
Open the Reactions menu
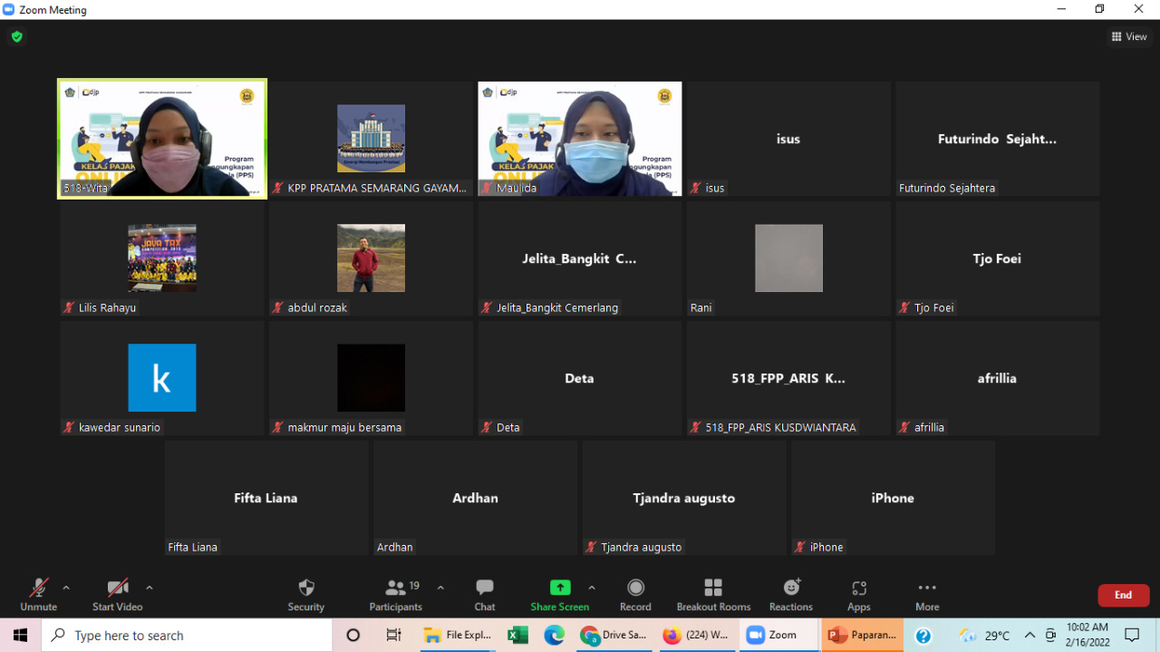791,594
